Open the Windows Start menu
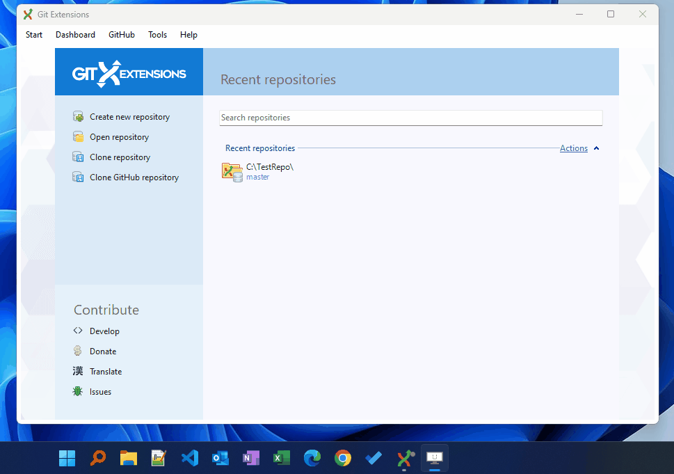This screenshot has height=474, width=674. 67,459
